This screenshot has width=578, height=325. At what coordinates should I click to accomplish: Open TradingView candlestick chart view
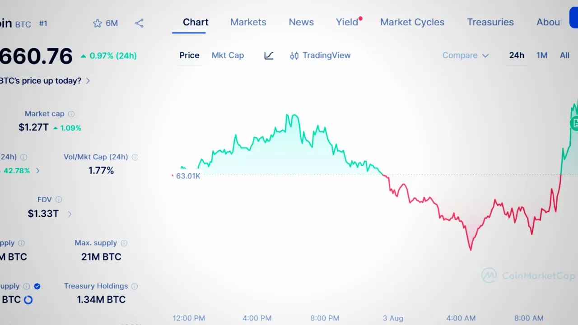[320, 56]
